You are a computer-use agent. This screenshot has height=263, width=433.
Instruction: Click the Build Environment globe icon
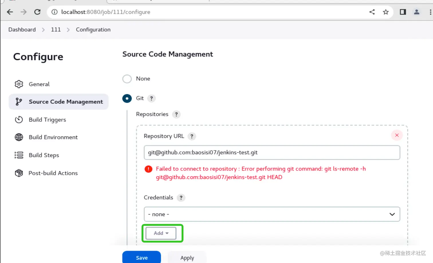pyautogui.click(x=19, y=137)
